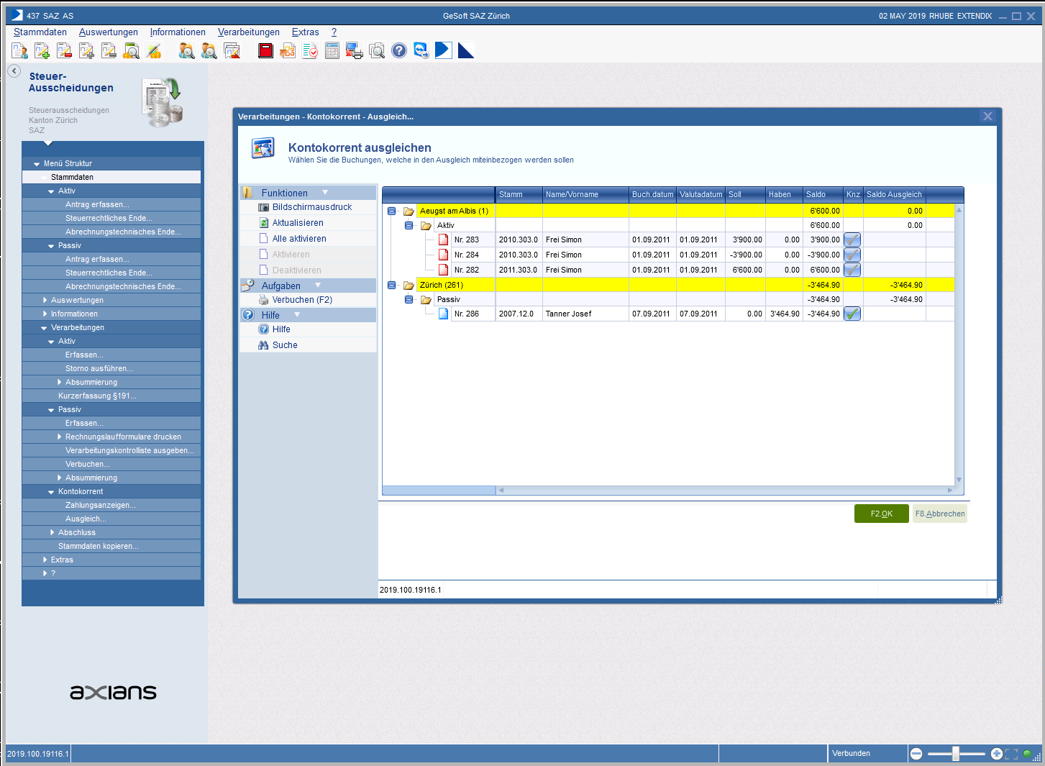The width and height of the screenshot is (1045, 766).
Task: Click Alle aktivieren link
Action: pos(299,239)
